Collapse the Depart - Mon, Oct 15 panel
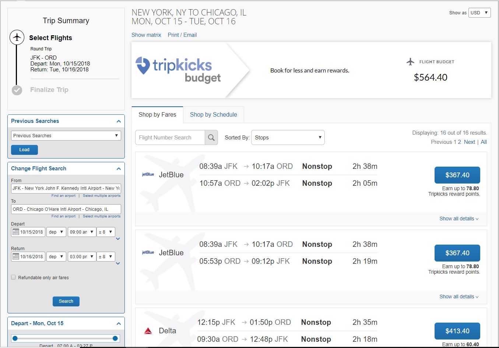The image size is (499, 348). [x=119, y=324]
